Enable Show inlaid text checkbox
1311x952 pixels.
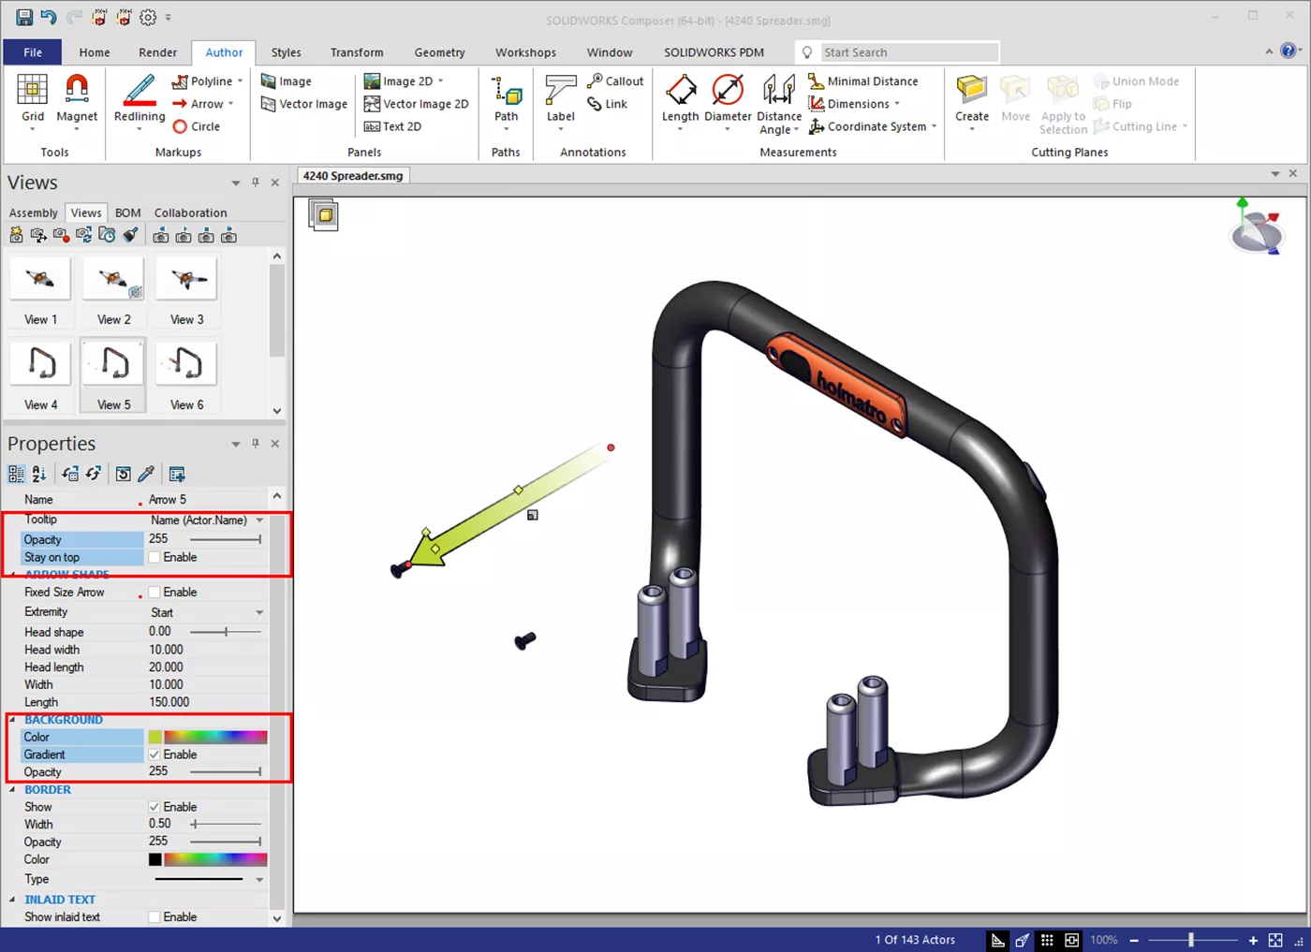click(155, 917)
